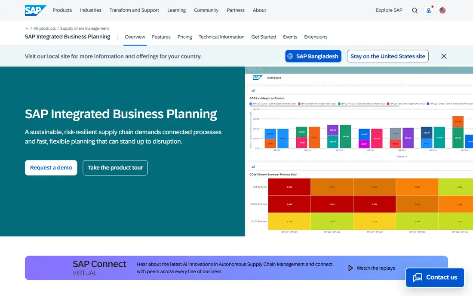Open the Community menu
This screenshot has width=473, height=296.
(x=206, y=10)
